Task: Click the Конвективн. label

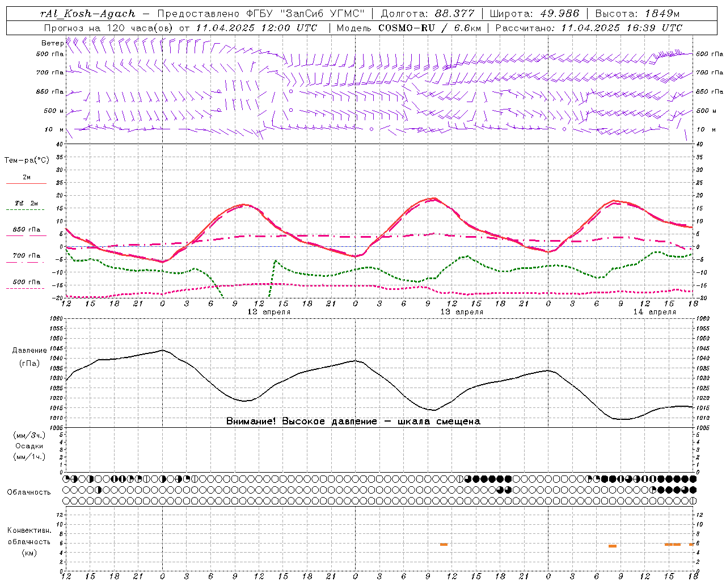Action: click(x=29, y=531)
